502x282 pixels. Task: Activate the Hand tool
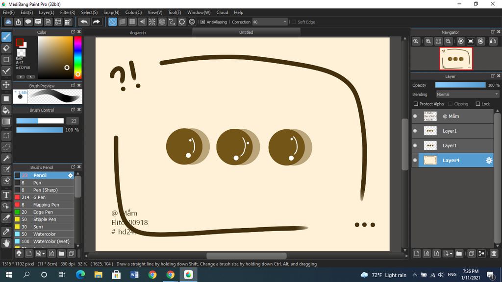6,243
